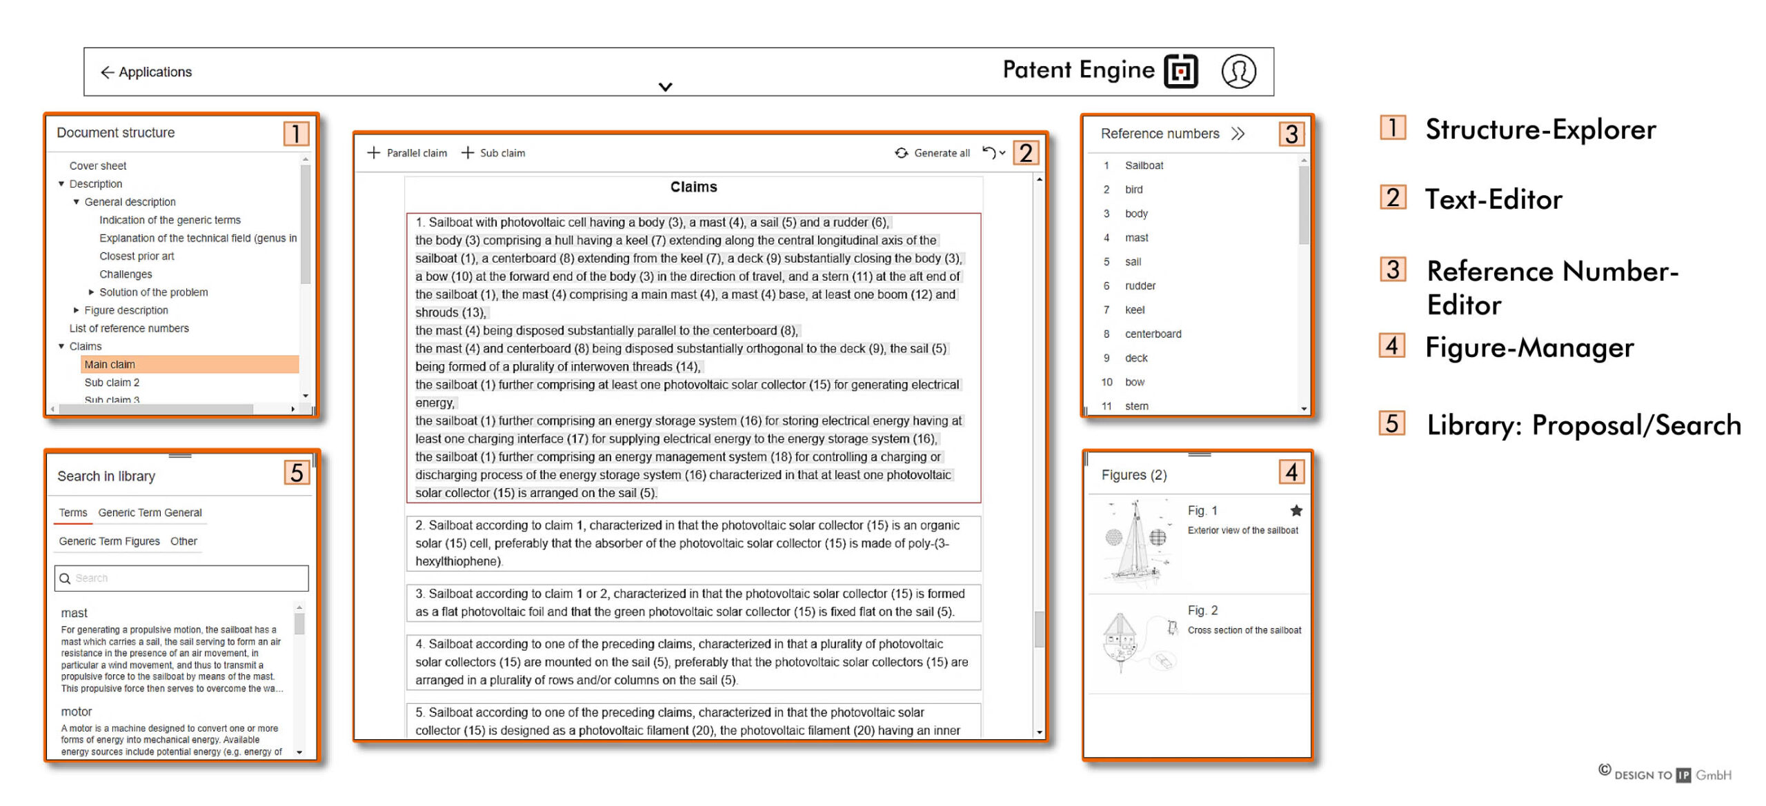Expand the header chevron below the top bar

click(x=665, y=87)
